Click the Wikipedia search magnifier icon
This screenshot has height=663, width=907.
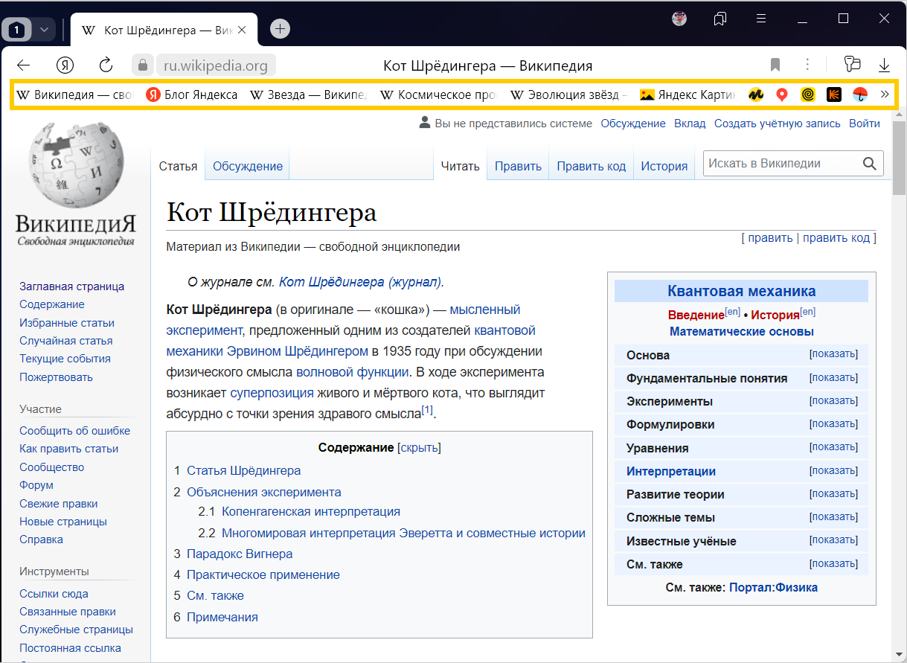[869, 164]
